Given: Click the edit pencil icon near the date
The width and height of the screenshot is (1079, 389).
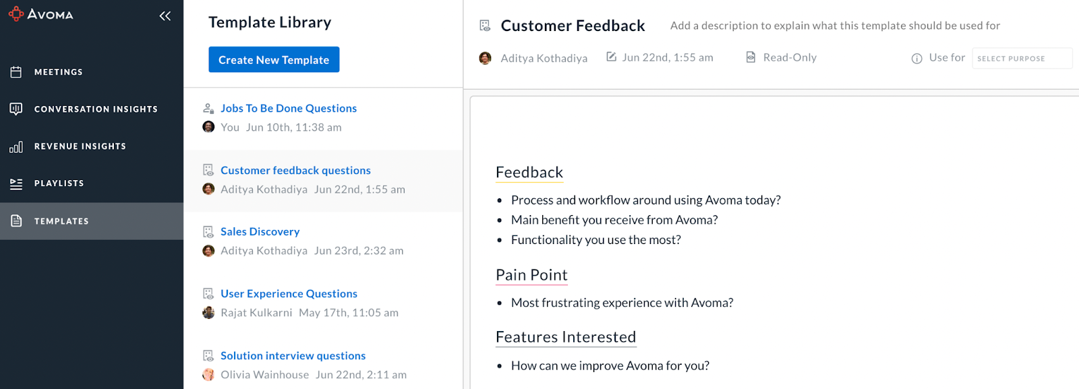Looking at the screenshot, I should click(611, 57).
